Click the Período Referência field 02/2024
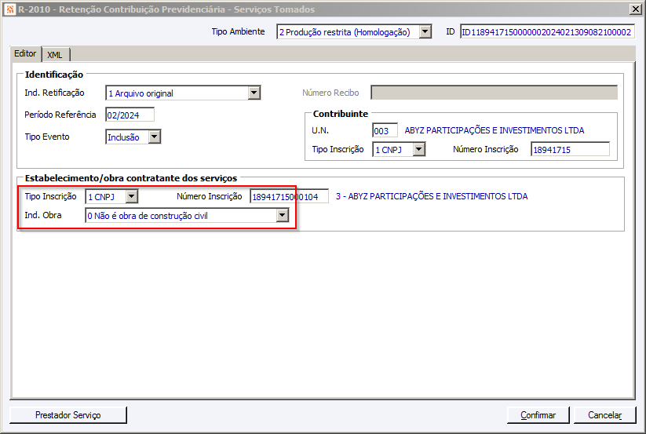This screenshot has height=434, width=646. tap(130, 115)
